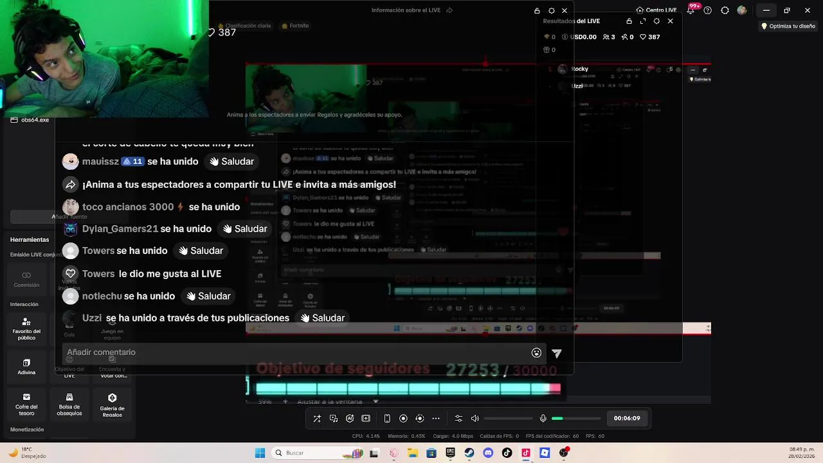Open the Coemisión tool

point(26,279)
